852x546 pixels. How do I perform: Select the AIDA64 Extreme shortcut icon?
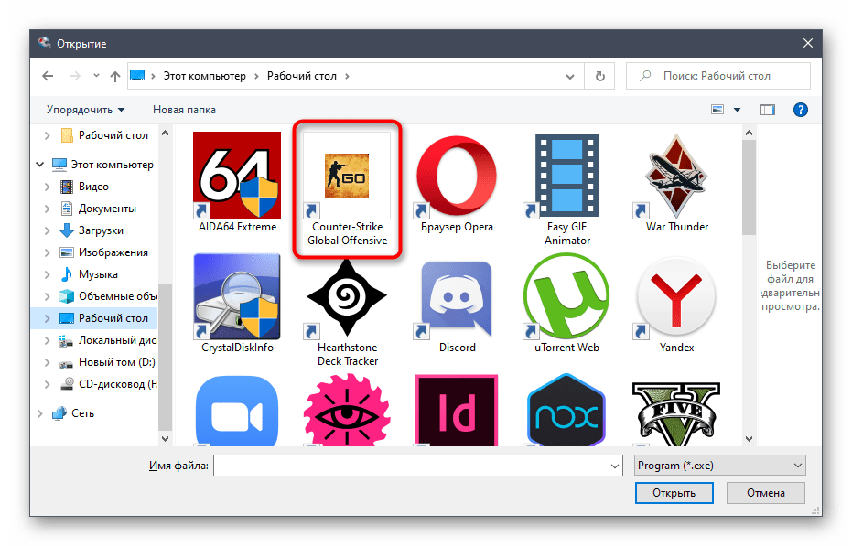click(x=237, y=176)
